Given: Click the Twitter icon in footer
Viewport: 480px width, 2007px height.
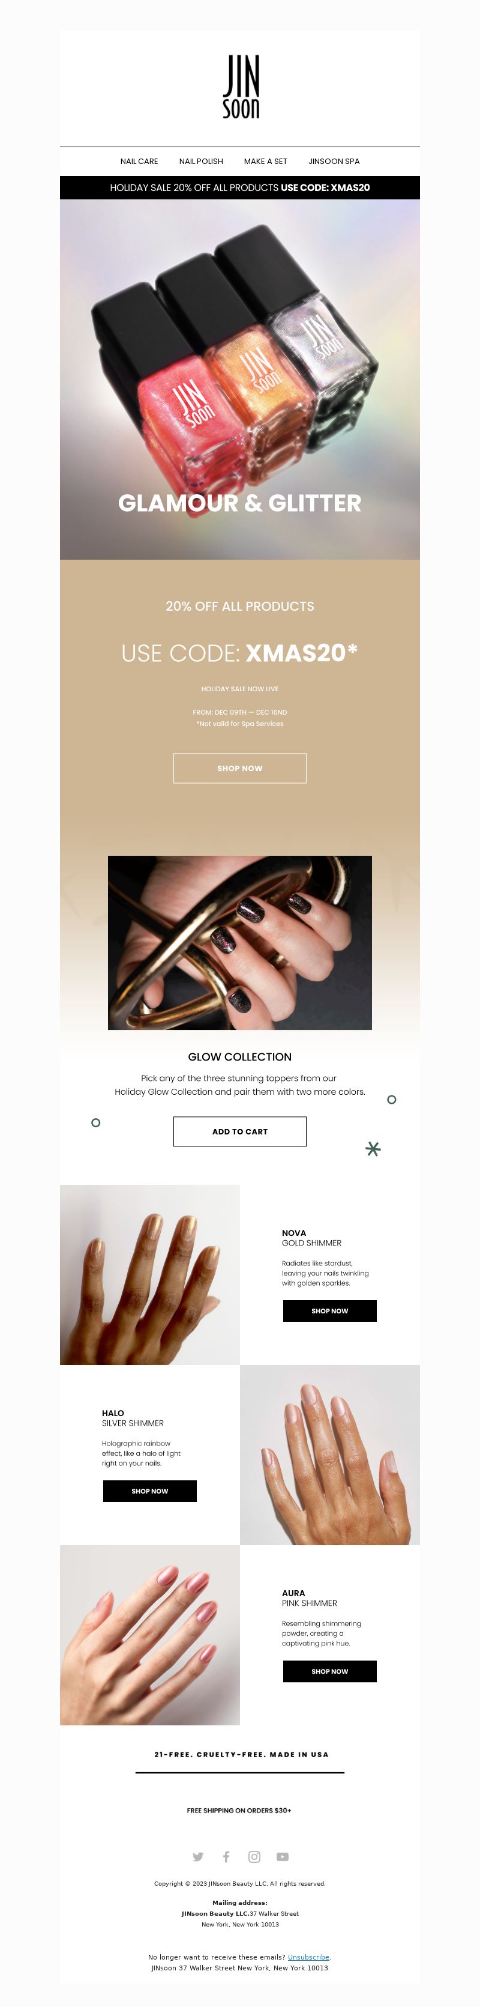Looking at the screenshot, I should pos(197,1857).
